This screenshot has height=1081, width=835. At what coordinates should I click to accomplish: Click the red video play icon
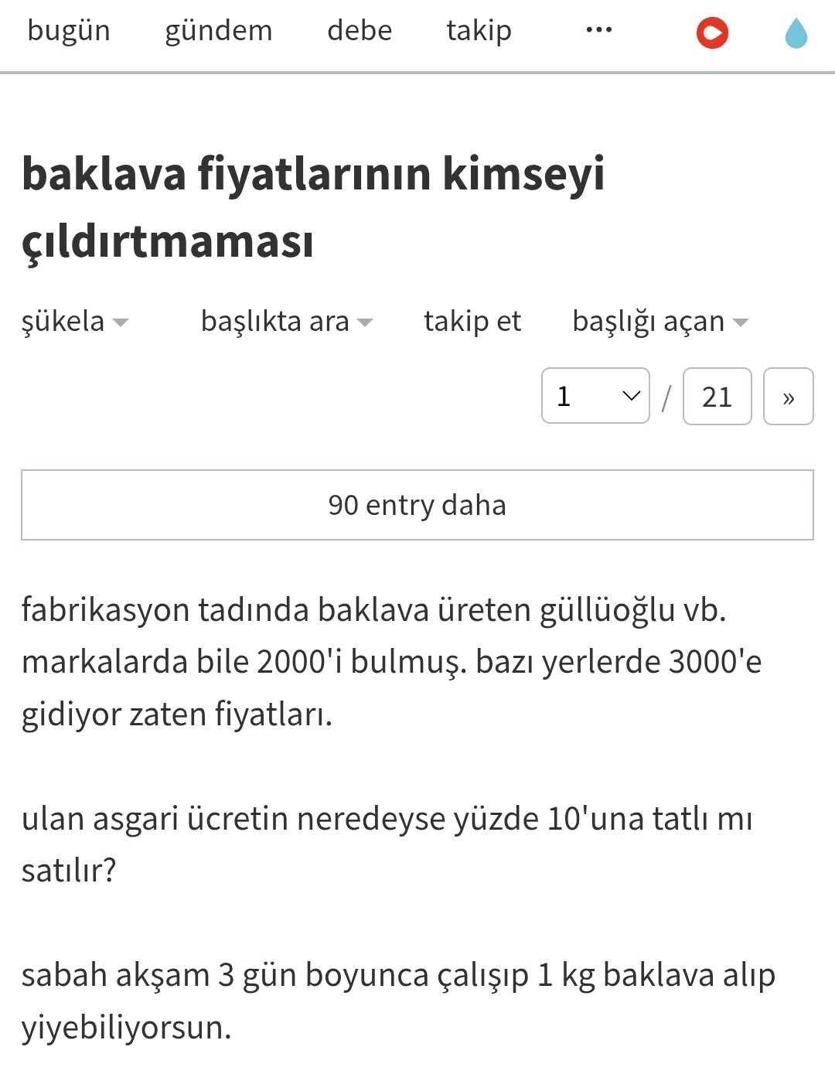click(x=712, y=33)
